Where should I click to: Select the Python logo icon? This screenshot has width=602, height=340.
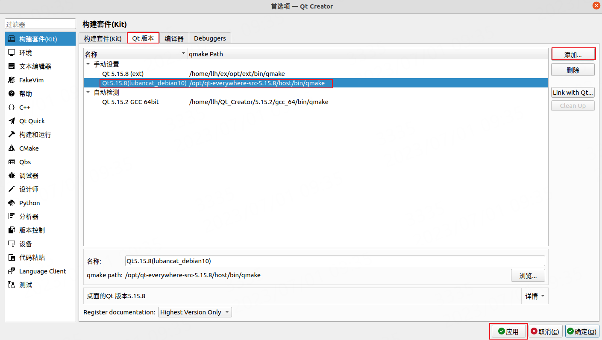(x=12, y=203)
